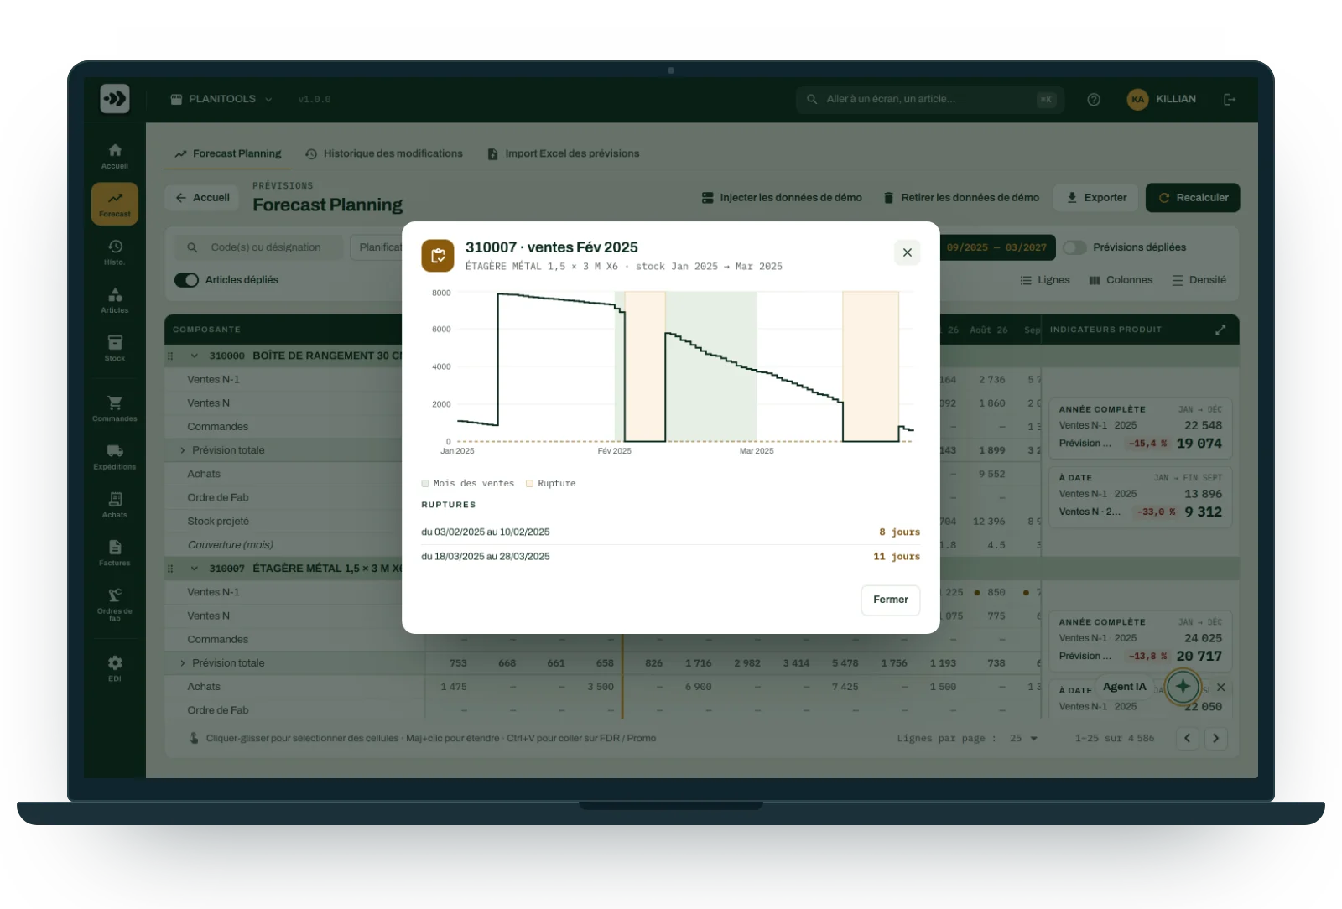Close the Agent IA bubble
The height and width of the screenshot is (909, 1342).
1221,687
